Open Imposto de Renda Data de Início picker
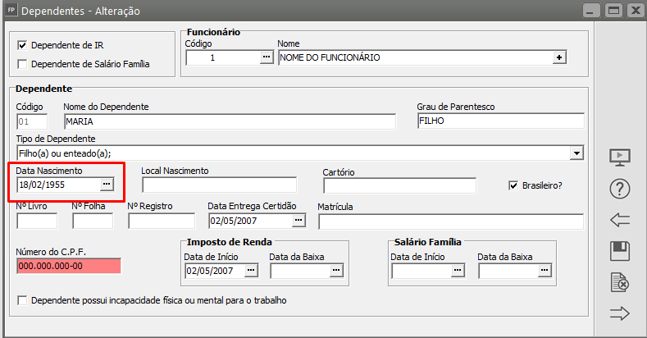This screenshot has height=338, width=647. tap(251, 271)
